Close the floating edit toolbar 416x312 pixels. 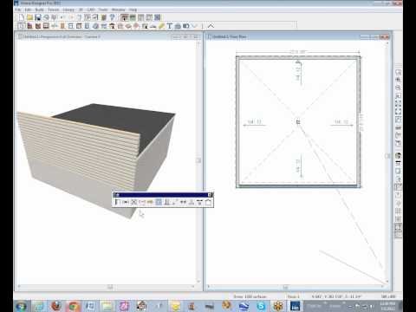pos(211,195)
